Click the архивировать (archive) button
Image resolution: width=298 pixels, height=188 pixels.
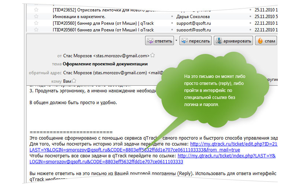coord(233,41)
